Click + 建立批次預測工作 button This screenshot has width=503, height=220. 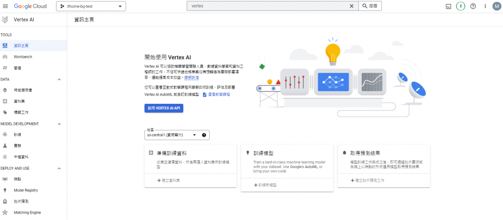click(x=367, y=181)
